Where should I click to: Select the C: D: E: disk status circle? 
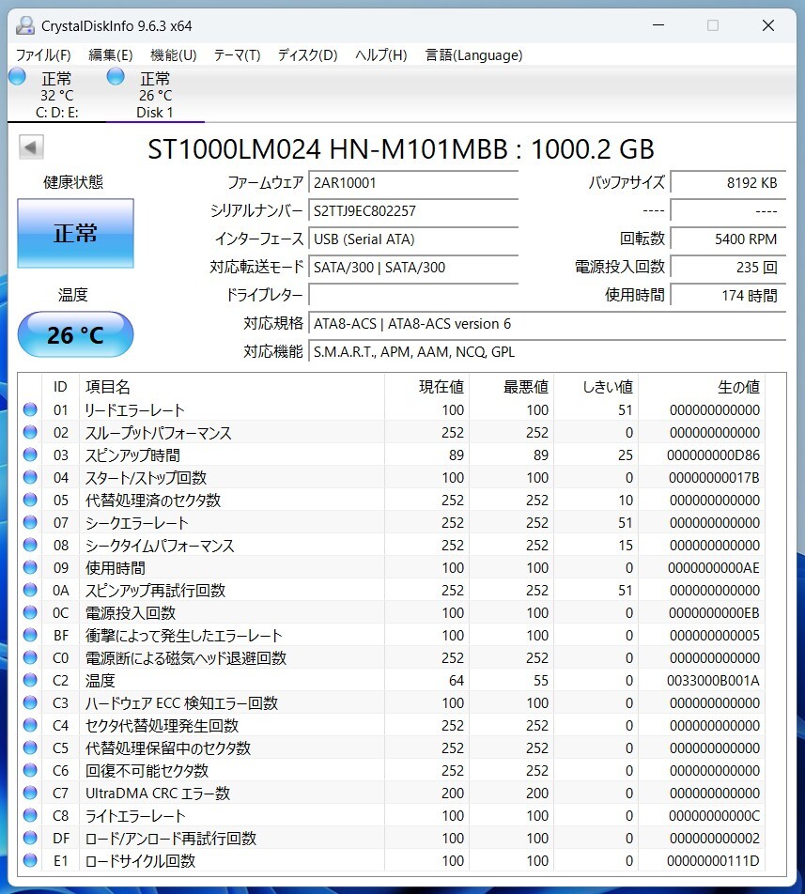pyautogui.click(x=17, y=76)
